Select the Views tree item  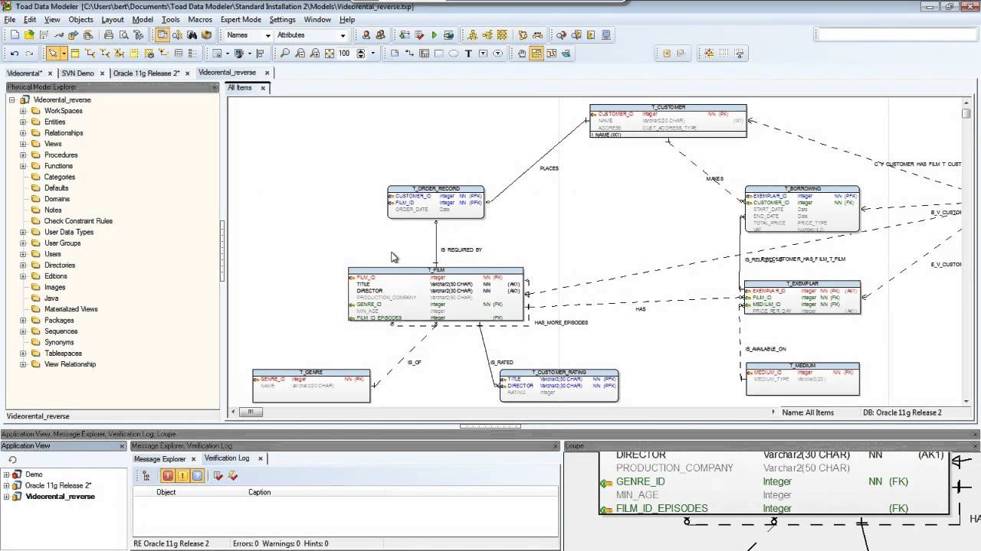tap(53, 144)
